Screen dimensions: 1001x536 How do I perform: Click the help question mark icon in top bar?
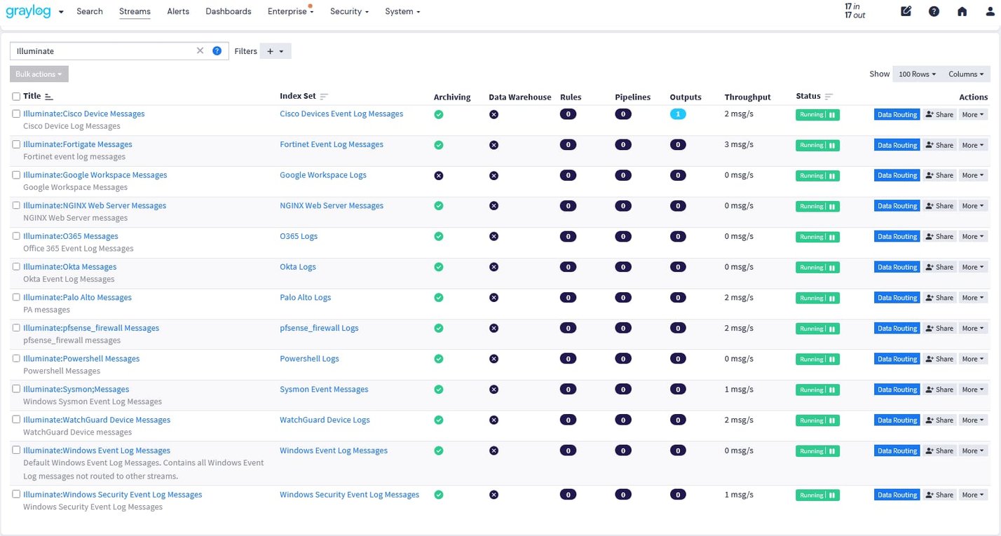click(x=934, y=11)
